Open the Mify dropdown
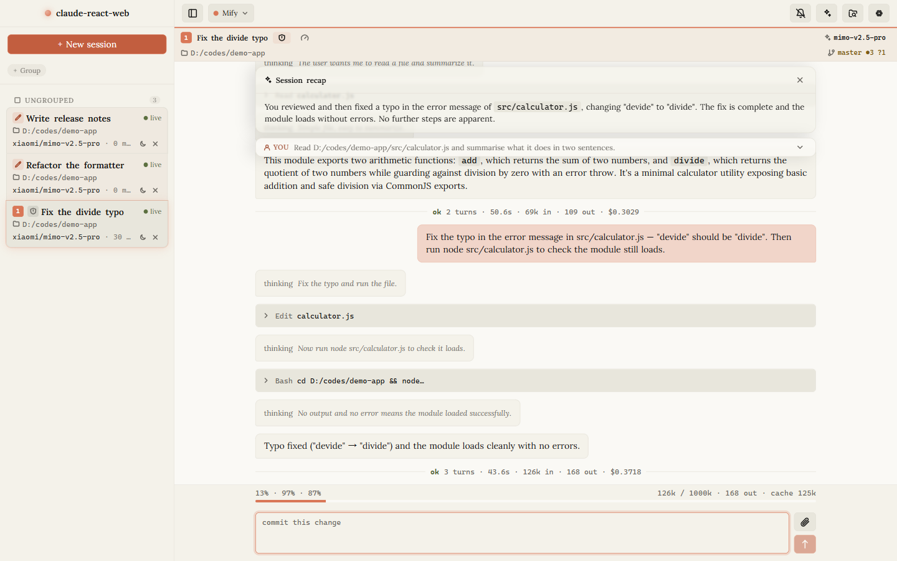Image resolution: width=897 pixels, height=561 pixels. tap(230, 13)
